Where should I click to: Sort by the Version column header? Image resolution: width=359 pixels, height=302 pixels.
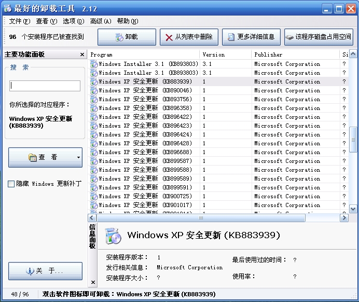point(226,54)
